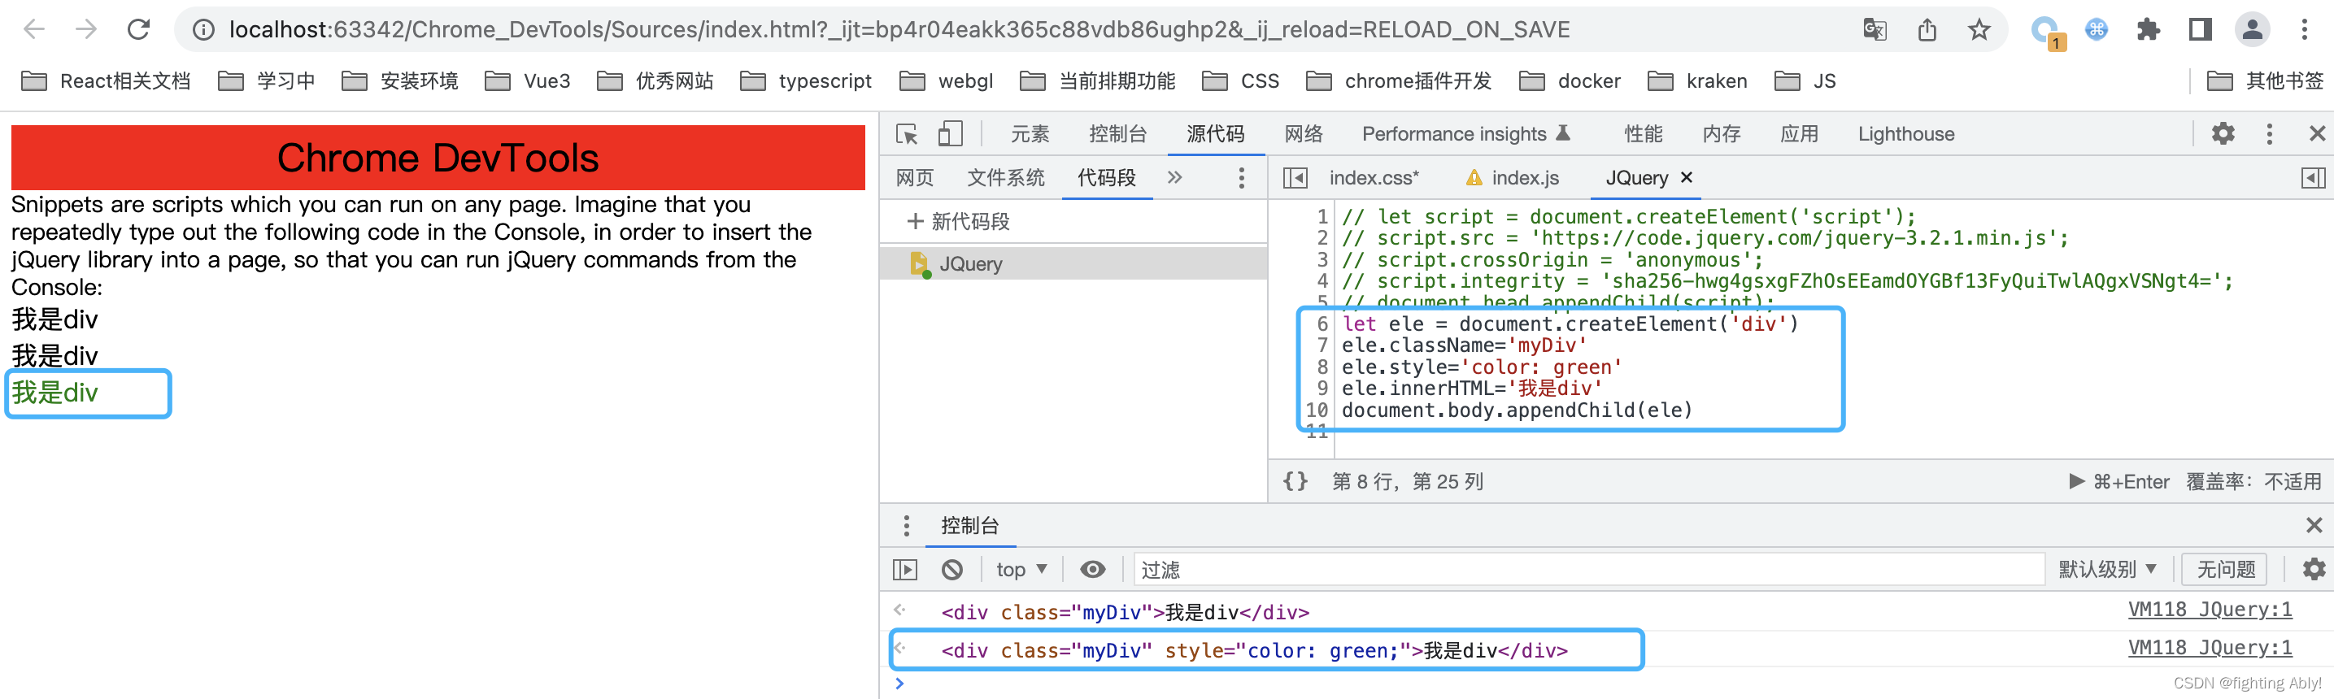Open React相关文档 bookmark folder
Image resolution: width=2334 pixels, height=699 pixels.
pos(106,80)
